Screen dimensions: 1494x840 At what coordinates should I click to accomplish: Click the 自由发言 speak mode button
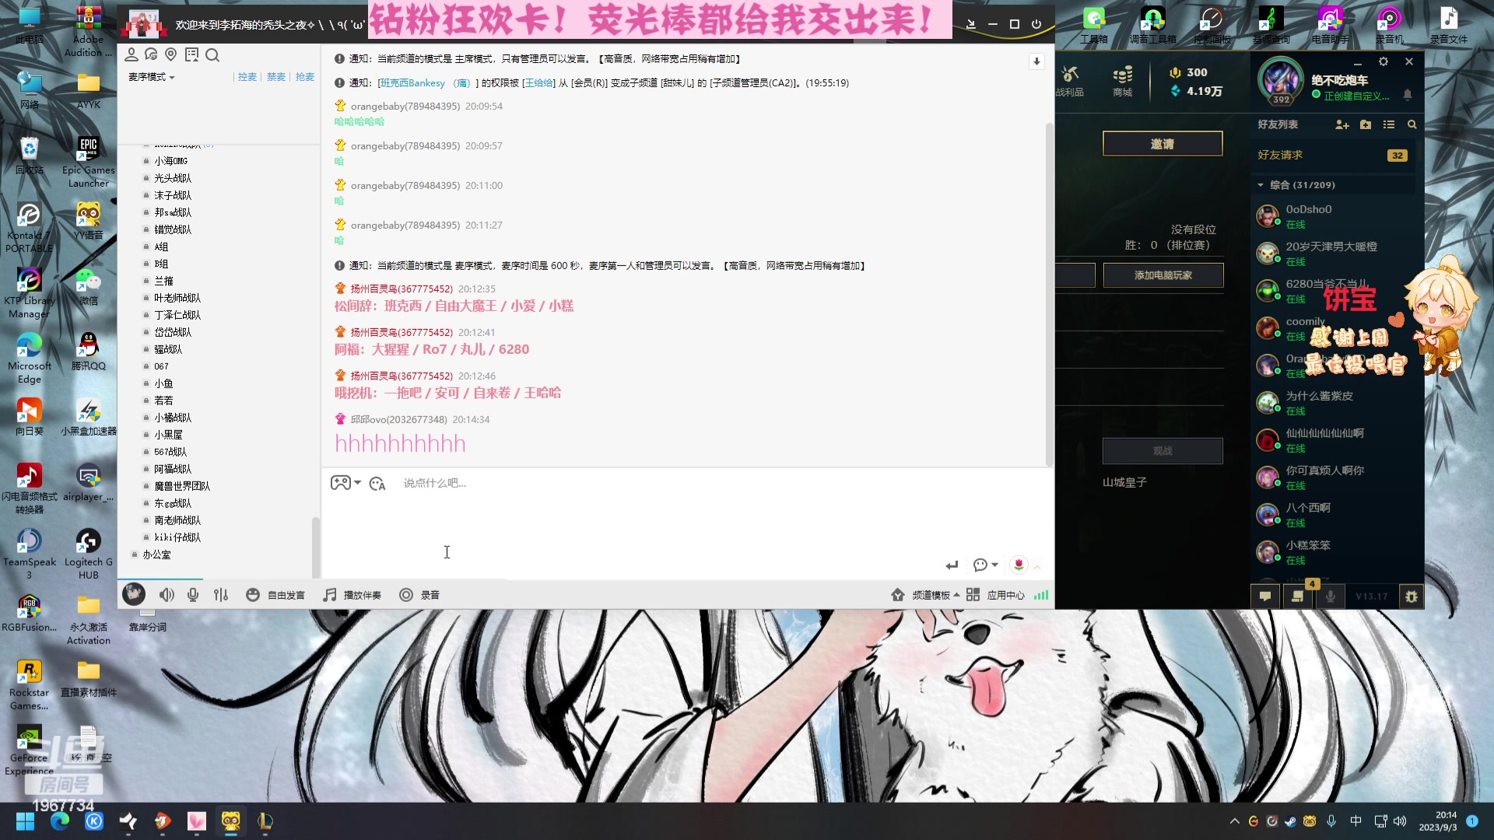click(275, 595)
